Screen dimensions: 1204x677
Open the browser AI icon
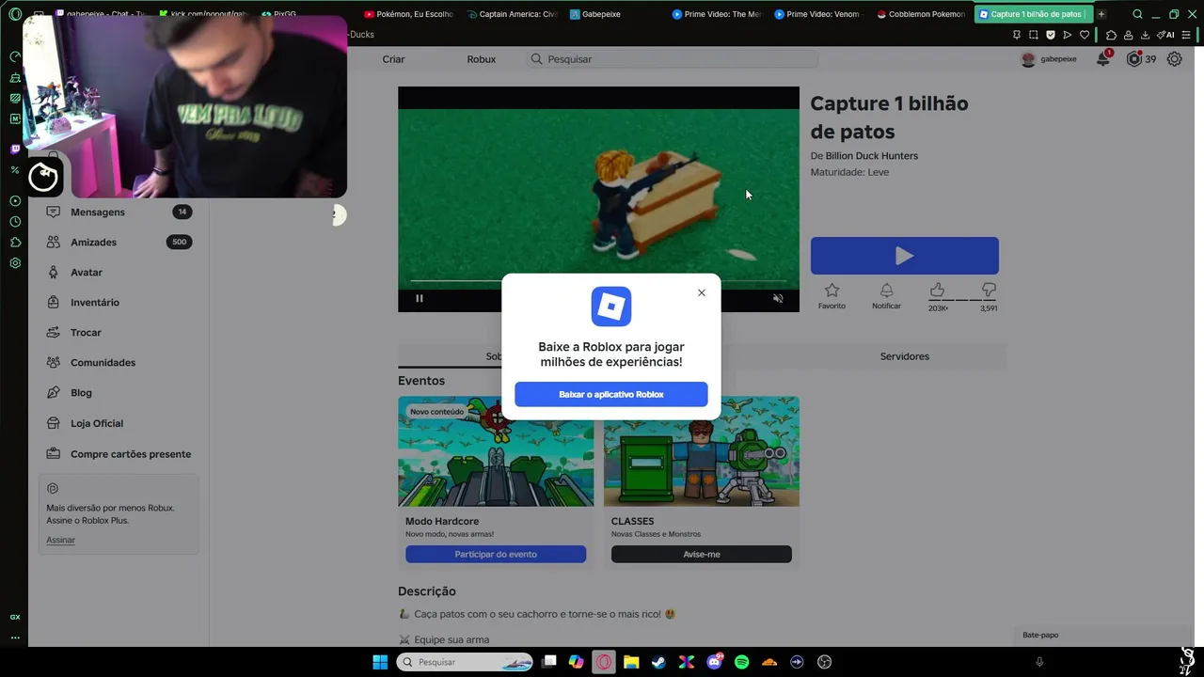pyautogui.click(x=1166, y=35)
